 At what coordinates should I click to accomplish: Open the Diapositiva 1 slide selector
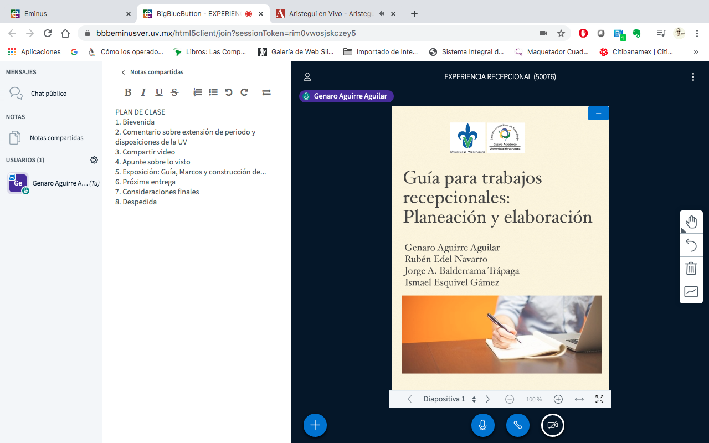[x=449, y=399]
